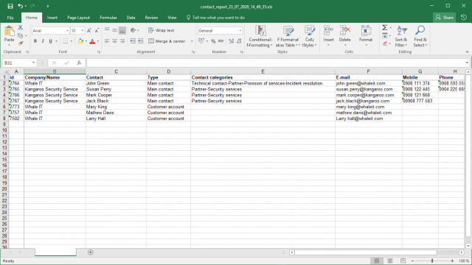Increase the font size

89,31
